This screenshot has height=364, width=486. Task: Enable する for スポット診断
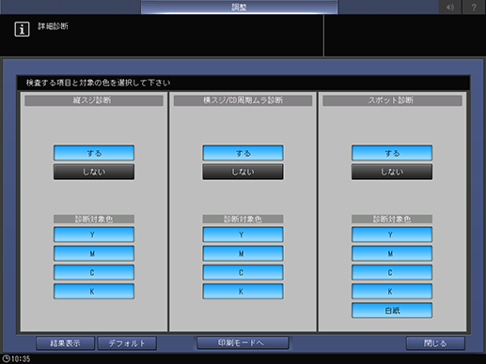tap(392, 153)
